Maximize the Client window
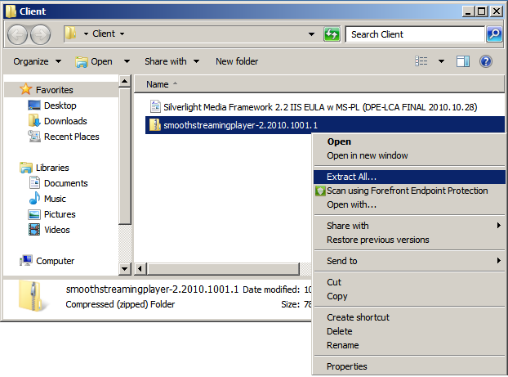This screenshot has height=377, width=508. pos(482,11)
